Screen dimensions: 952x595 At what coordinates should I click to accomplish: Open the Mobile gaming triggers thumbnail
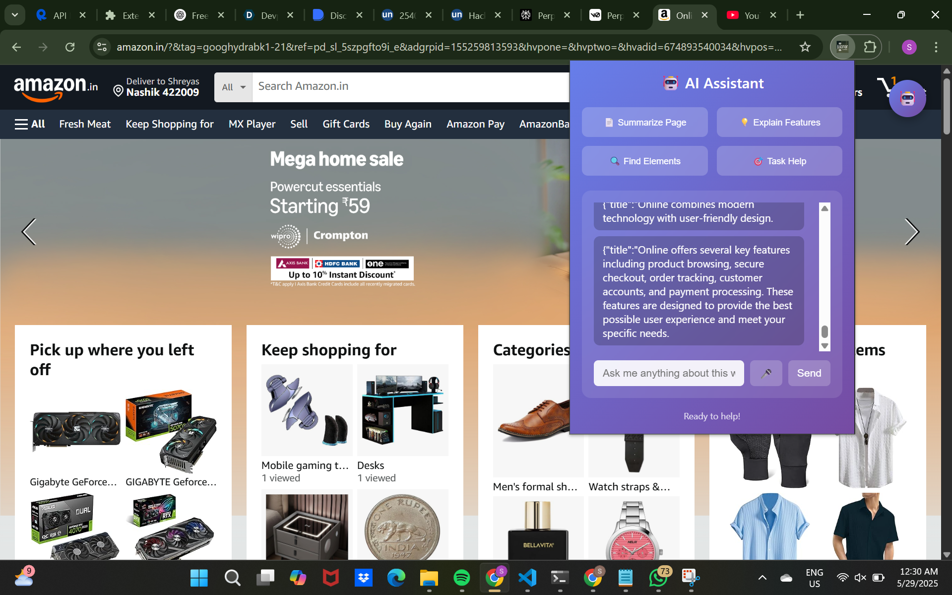coord(307,410)
